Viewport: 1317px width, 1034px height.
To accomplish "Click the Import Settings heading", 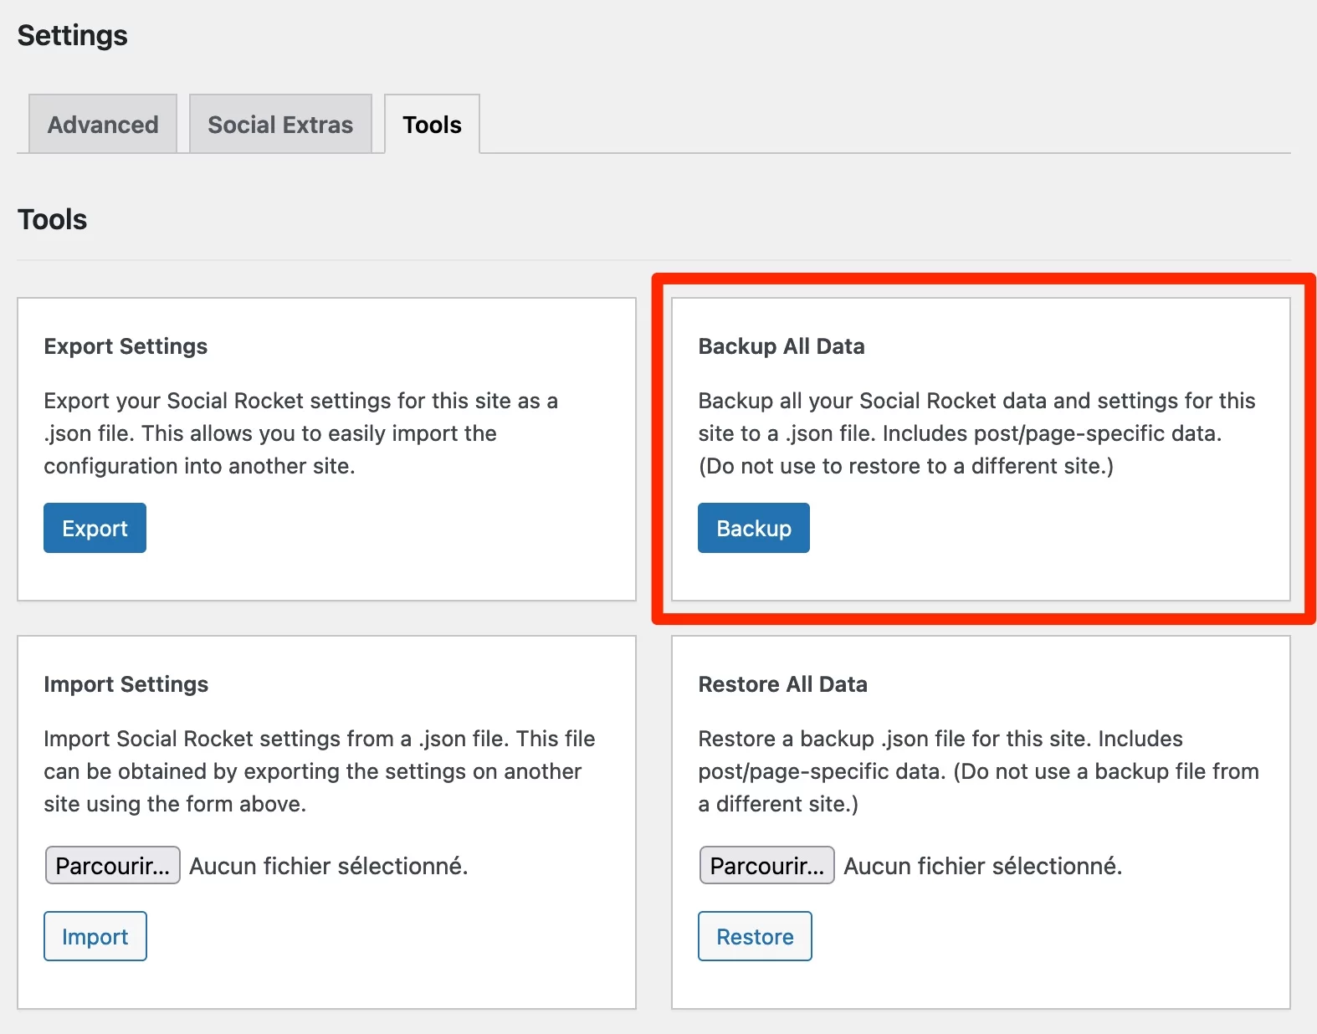I will click(126, 684).
